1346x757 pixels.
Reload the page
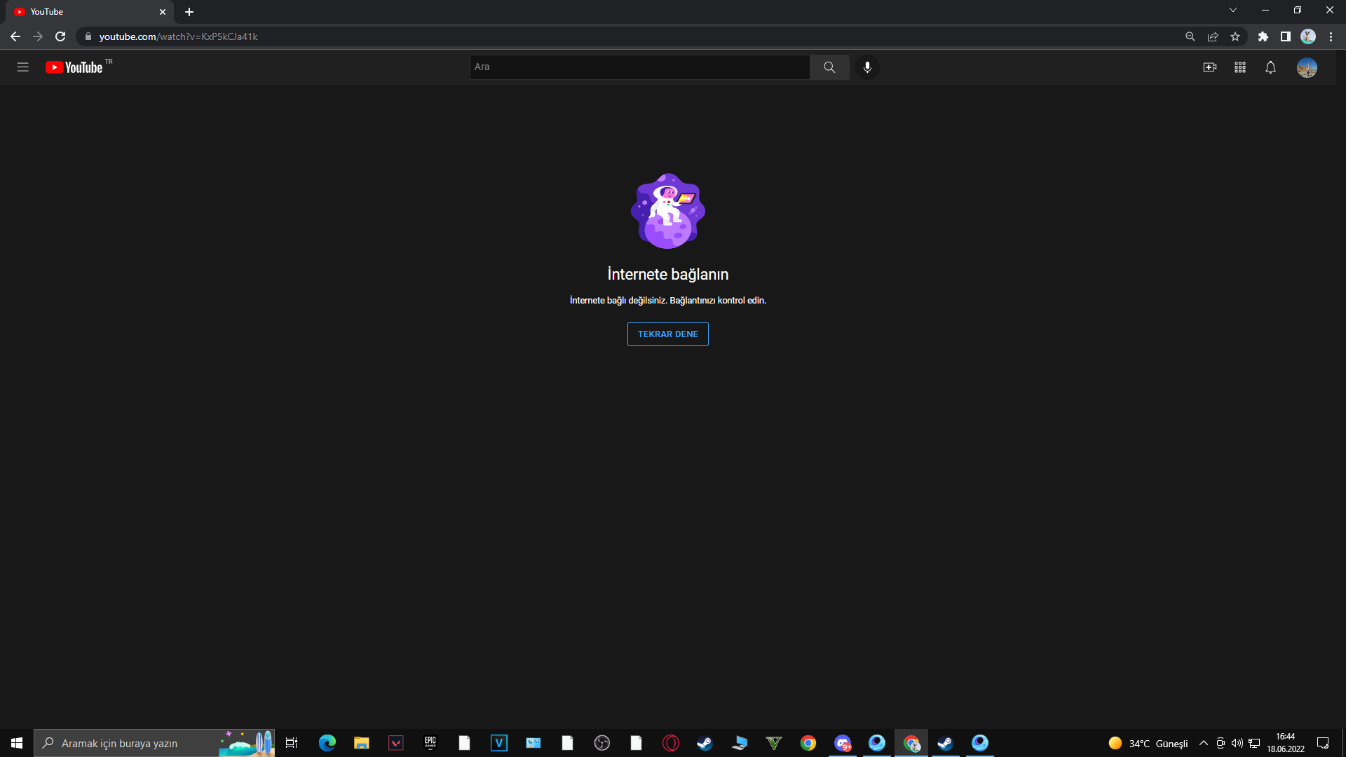coord(60,36)
